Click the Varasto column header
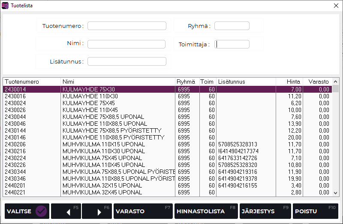Screen dimensions: 343x224 pyautogui.click(x=317, y=82)
